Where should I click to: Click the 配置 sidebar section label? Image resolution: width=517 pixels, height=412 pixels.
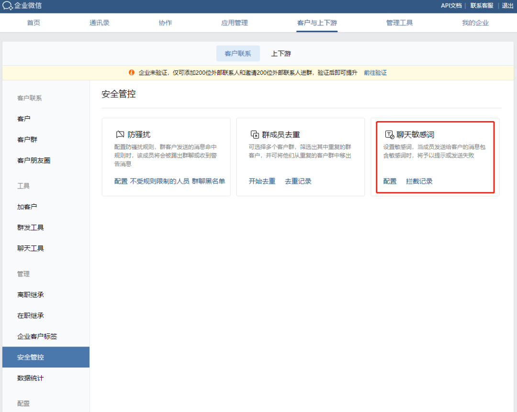[x=23, y=403]
